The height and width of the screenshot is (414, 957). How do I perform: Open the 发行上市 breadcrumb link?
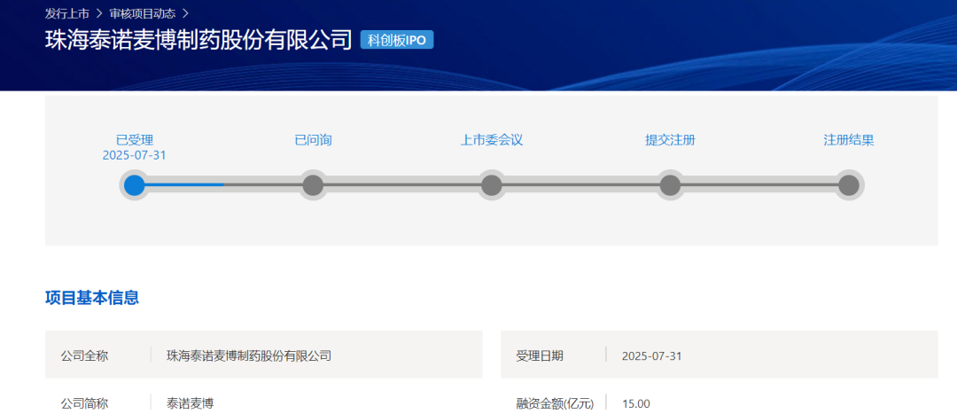point(66,12)
